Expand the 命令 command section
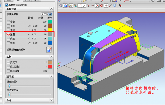Screen dimensions: 165x105 point(51,100)
